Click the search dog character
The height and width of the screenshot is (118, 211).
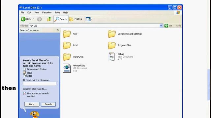[34, 114]
